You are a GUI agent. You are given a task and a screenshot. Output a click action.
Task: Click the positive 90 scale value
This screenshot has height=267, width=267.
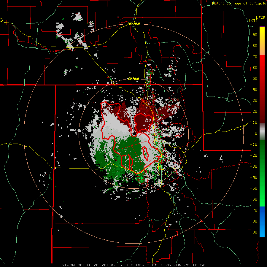click(x=255, y=35)
